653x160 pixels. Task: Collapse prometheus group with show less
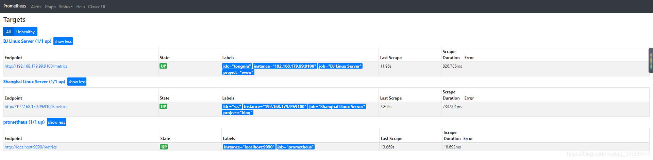coord(56,122)
